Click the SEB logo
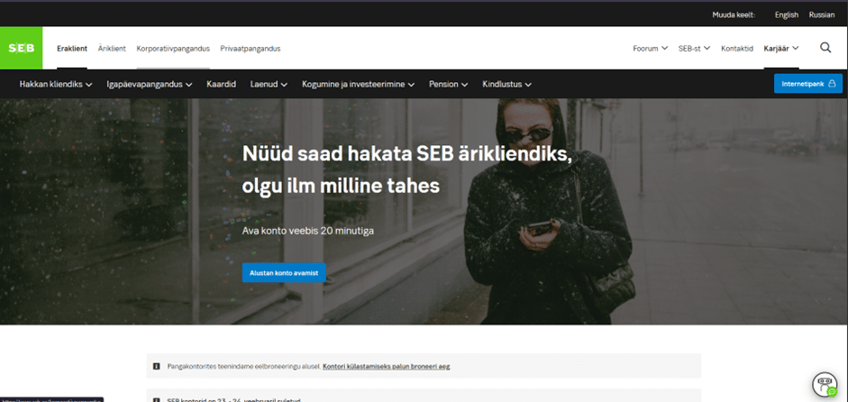 click(x=21, y=48)
